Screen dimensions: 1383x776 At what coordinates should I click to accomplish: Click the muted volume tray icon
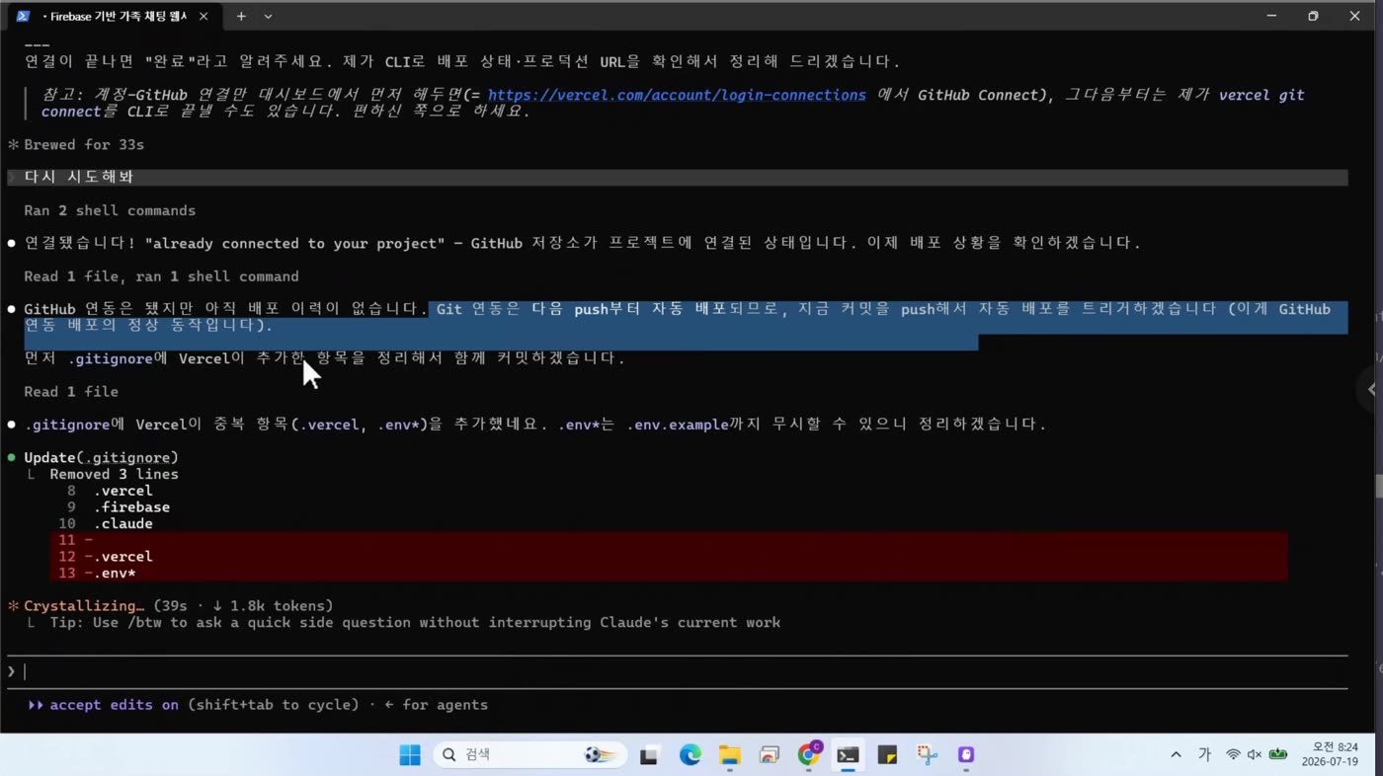(x=1255, y=755)
